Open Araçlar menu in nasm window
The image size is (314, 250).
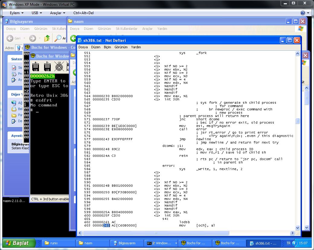[x=147, y=29]
